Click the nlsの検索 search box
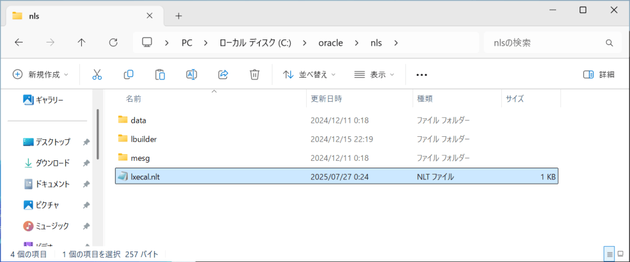The image size is (630, 262). (542, 43)
